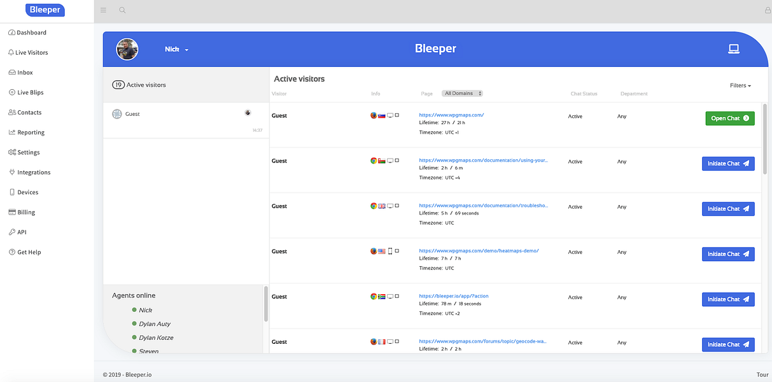Click the search magnifier icon
772x382 pixels.
pyautogui.click(x=122, y=10)
